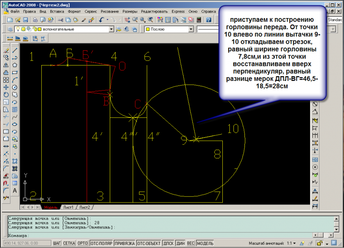Image resolution: width=344 pixels, height=248 pixels.
Task: Open the Layer Properties Manager icon
Action: [x=10, y=29]
